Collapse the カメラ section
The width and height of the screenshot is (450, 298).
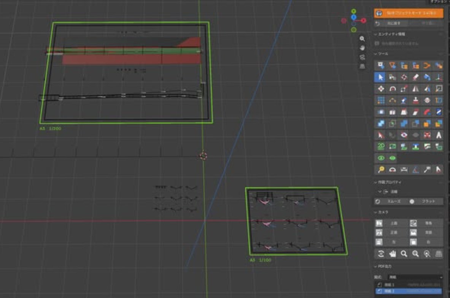click(x=382, y=212)
